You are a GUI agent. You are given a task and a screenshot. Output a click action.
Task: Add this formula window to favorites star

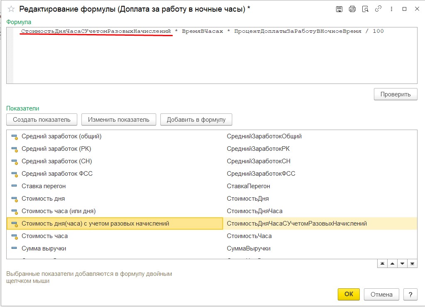(x=11, y=9)
